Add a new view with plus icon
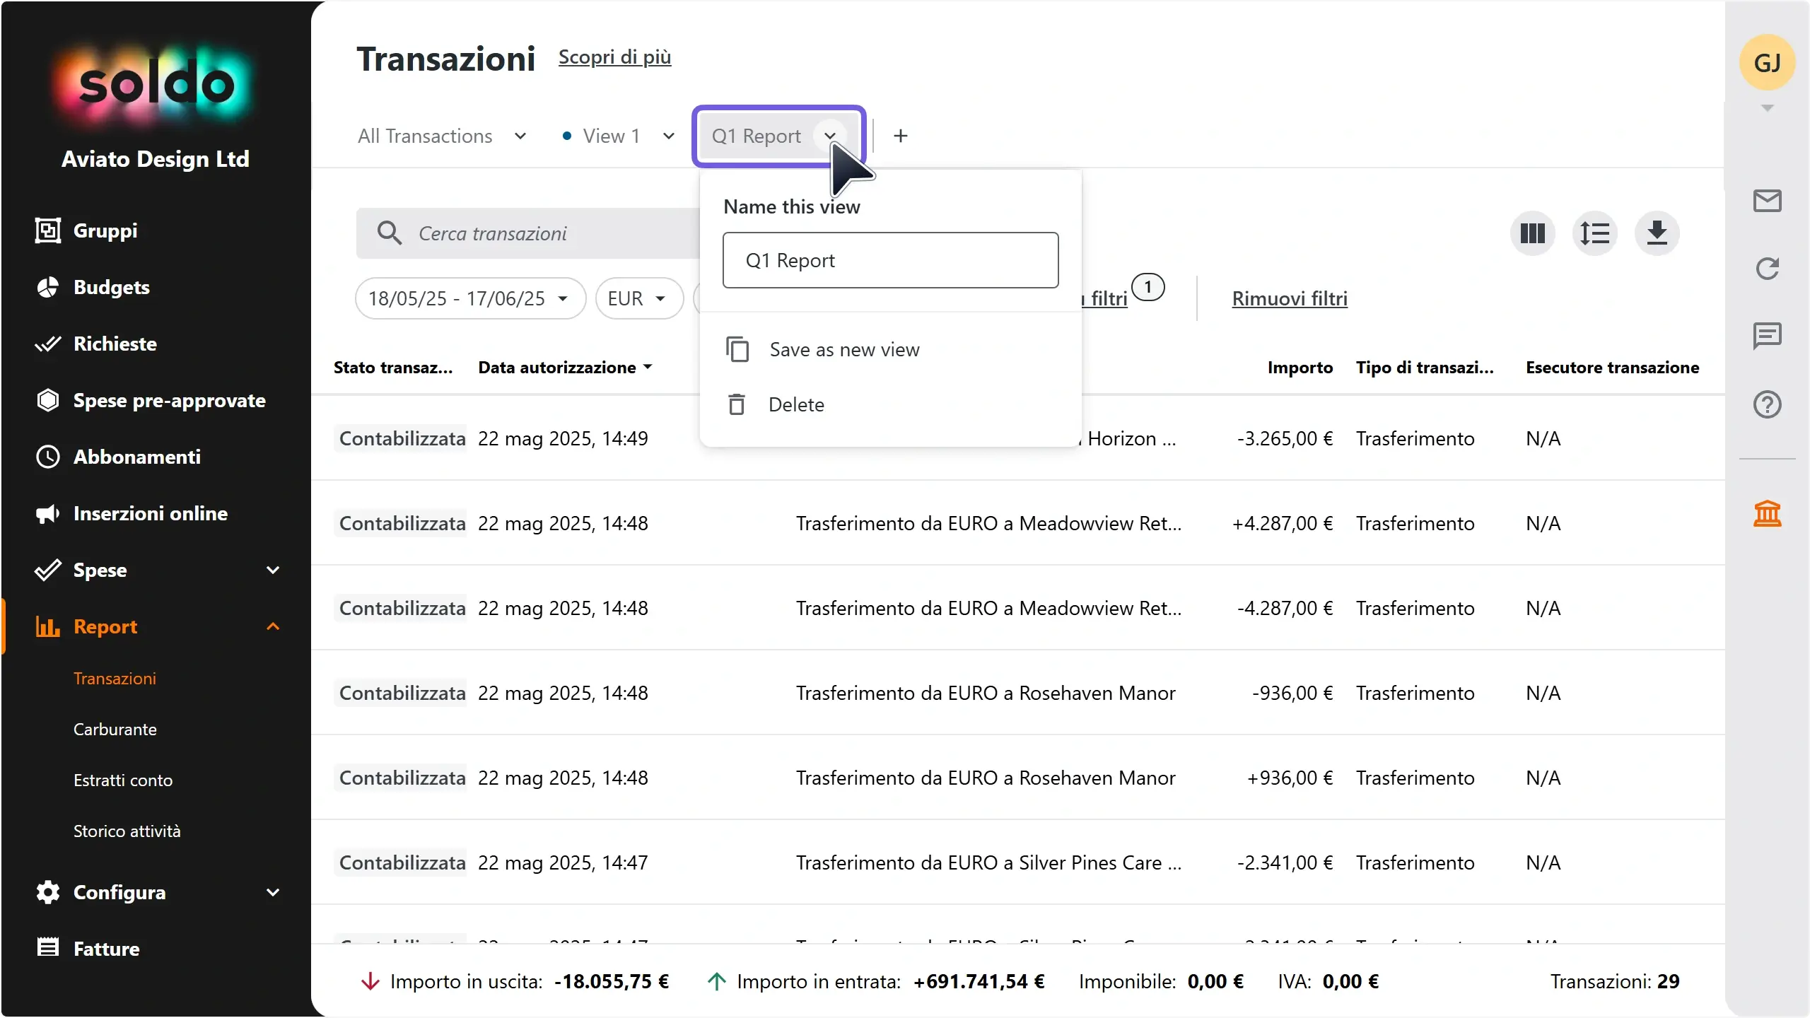The height and width of the screenshot is (1018, 1810). tap(900, 136)
